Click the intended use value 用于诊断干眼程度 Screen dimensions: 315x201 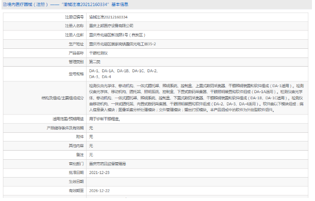(105, 119)
